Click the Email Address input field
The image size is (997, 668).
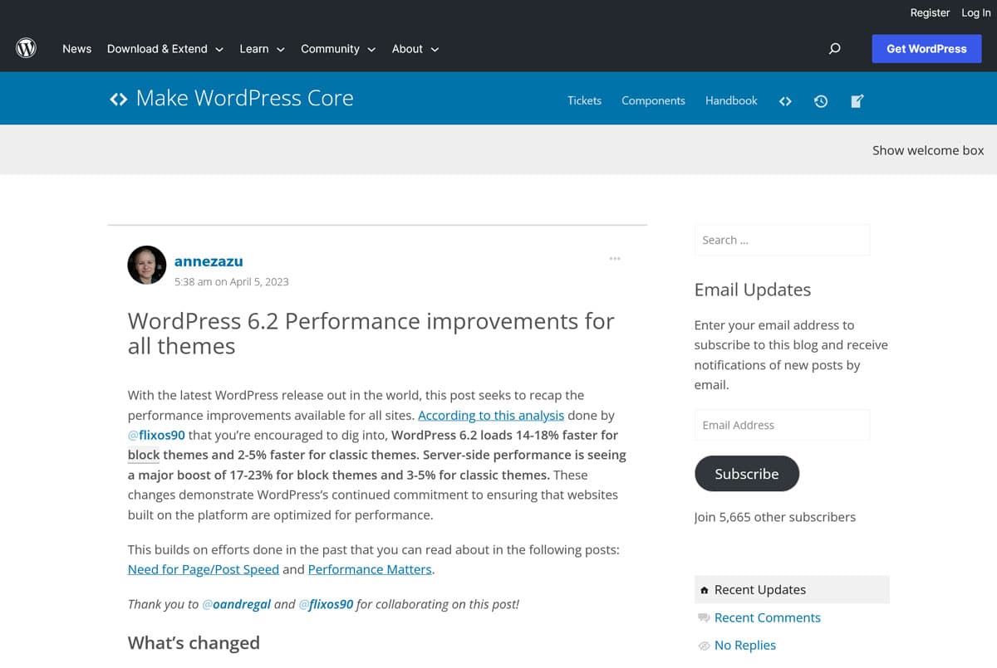(x=782, y=425)
